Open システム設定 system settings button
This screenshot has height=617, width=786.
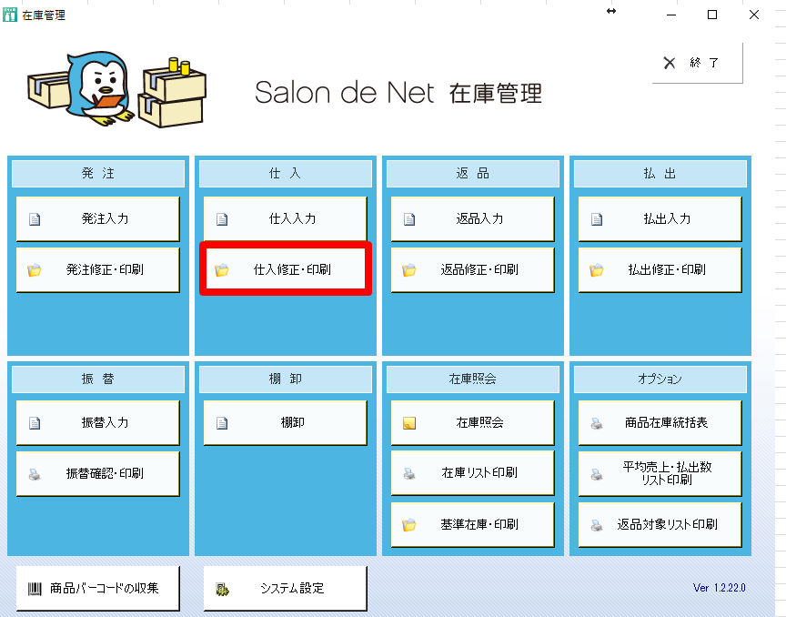click(x=286, y=589)
